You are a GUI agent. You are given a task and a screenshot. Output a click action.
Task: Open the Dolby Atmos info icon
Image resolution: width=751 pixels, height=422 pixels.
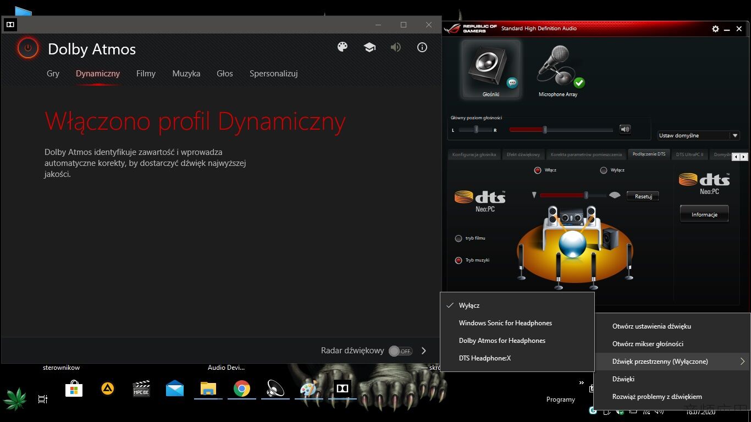pyautogui.click(x=422, y=47)
